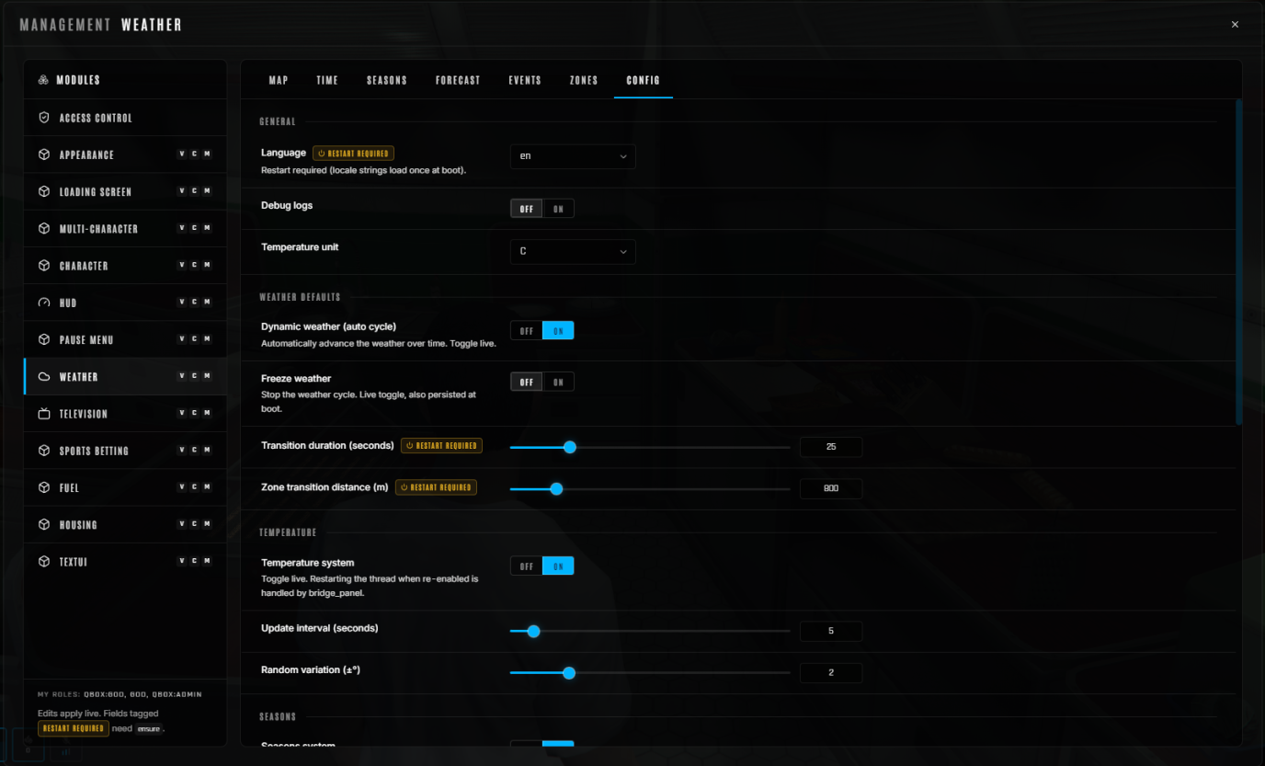Click the Update interval field showing 5

pyautogui.click(x=831, y=632)
